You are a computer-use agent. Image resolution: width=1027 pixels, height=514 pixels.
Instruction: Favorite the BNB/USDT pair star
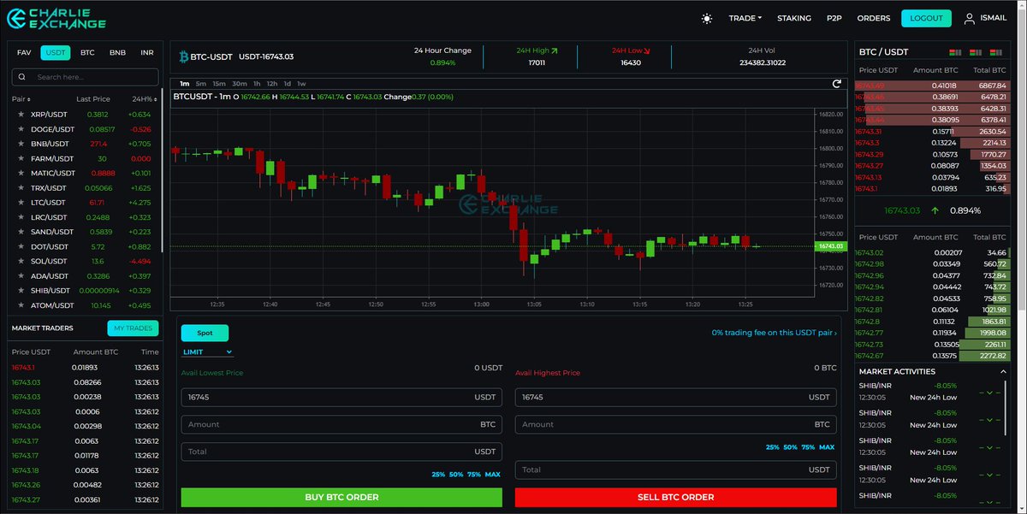coord(21,144)
